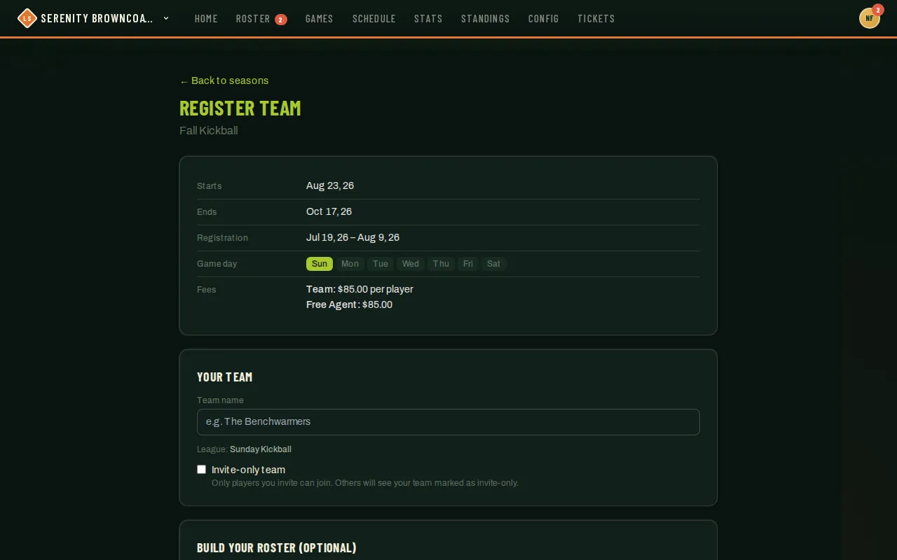
Task: Click the start date Aug 23, 26
Action: [330, 185]
